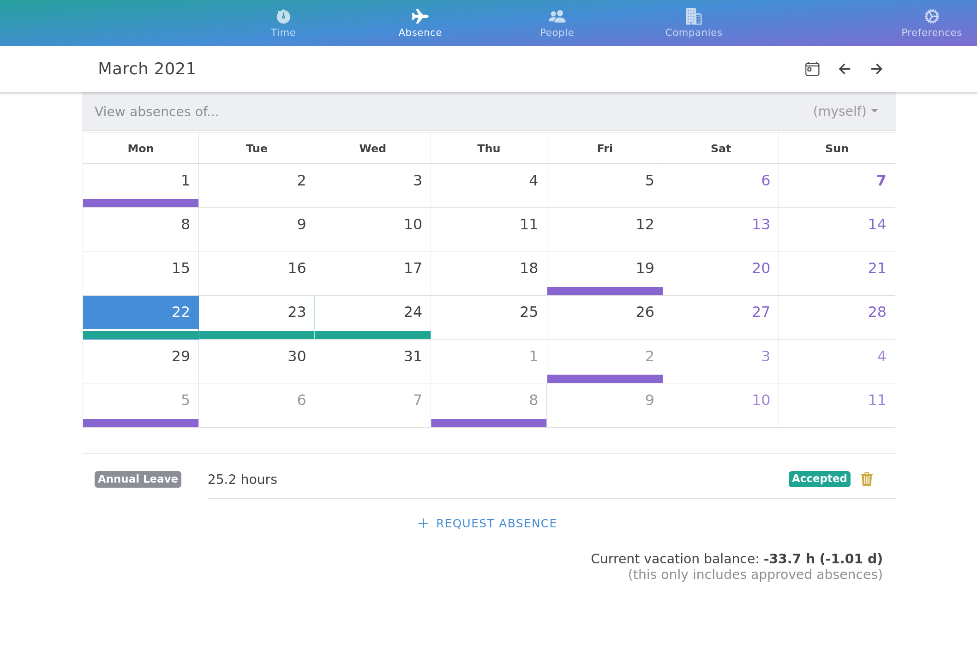Navigate to next month using arrow

(876, 69)
